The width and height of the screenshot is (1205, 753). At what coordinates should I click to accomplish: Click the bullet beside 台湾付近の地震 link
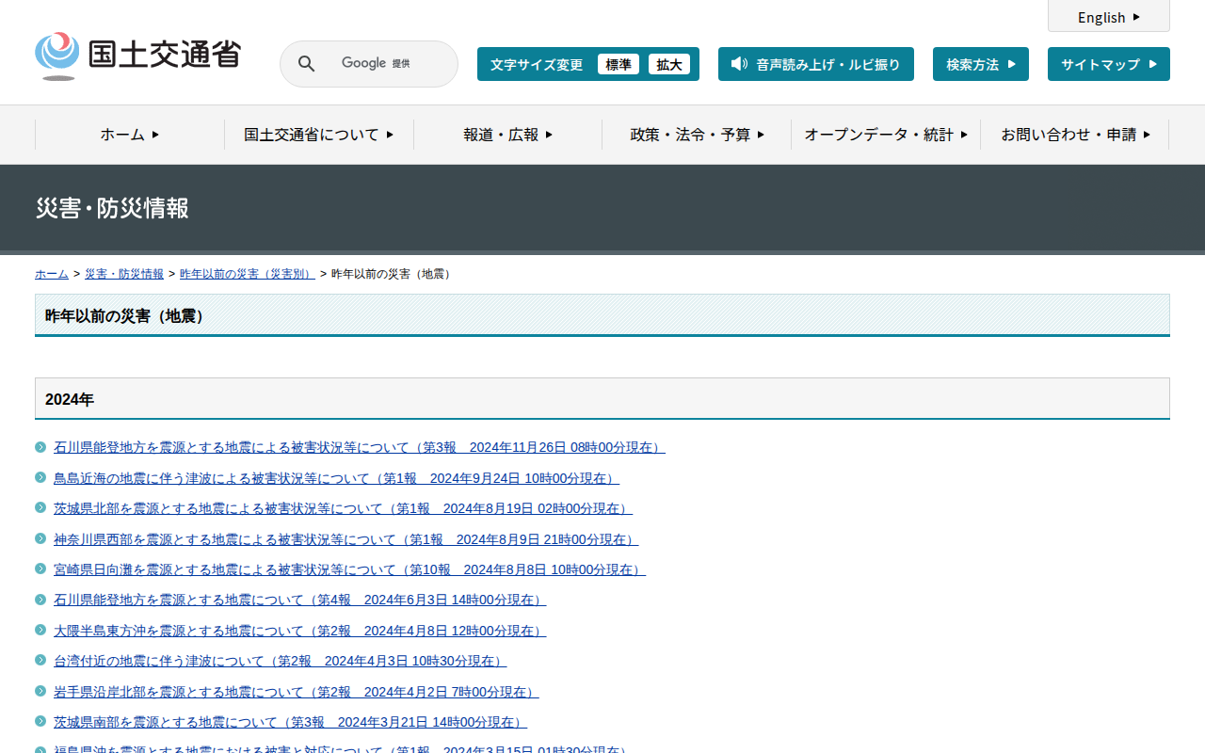[x=40, y=661]
